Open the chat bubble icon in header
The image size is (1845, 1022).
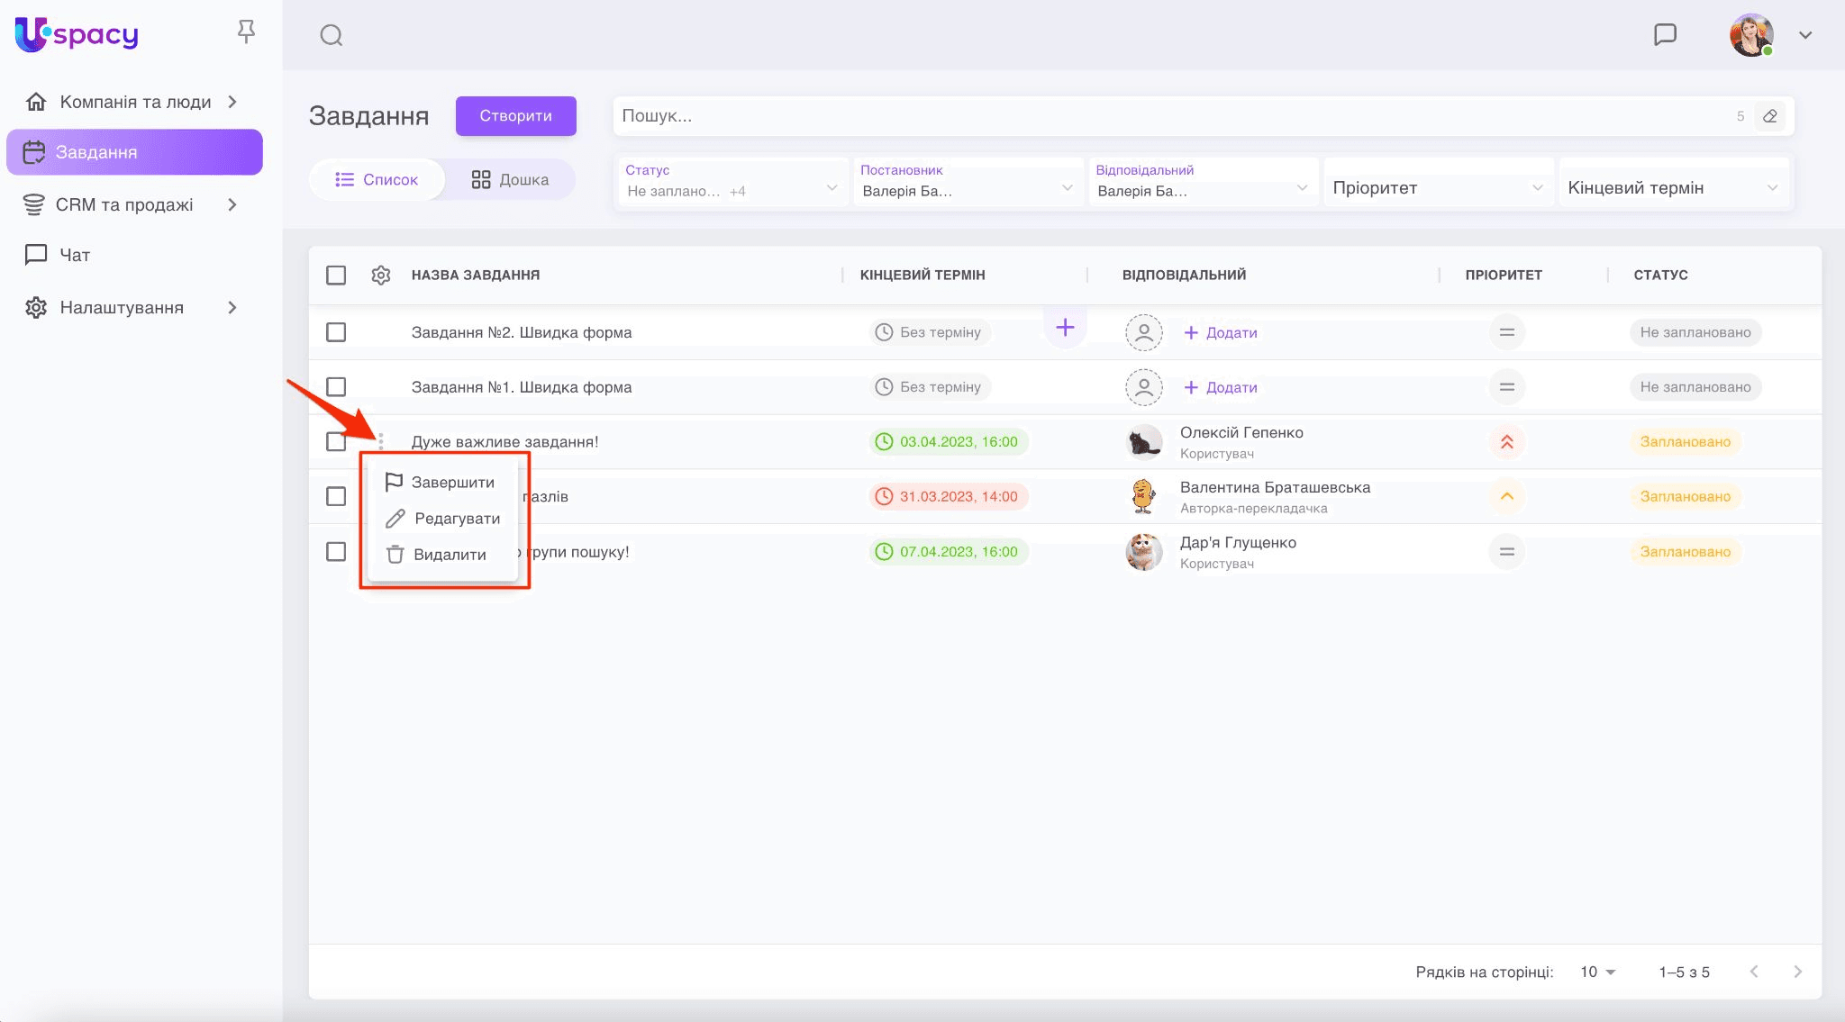coord(1665,34)
